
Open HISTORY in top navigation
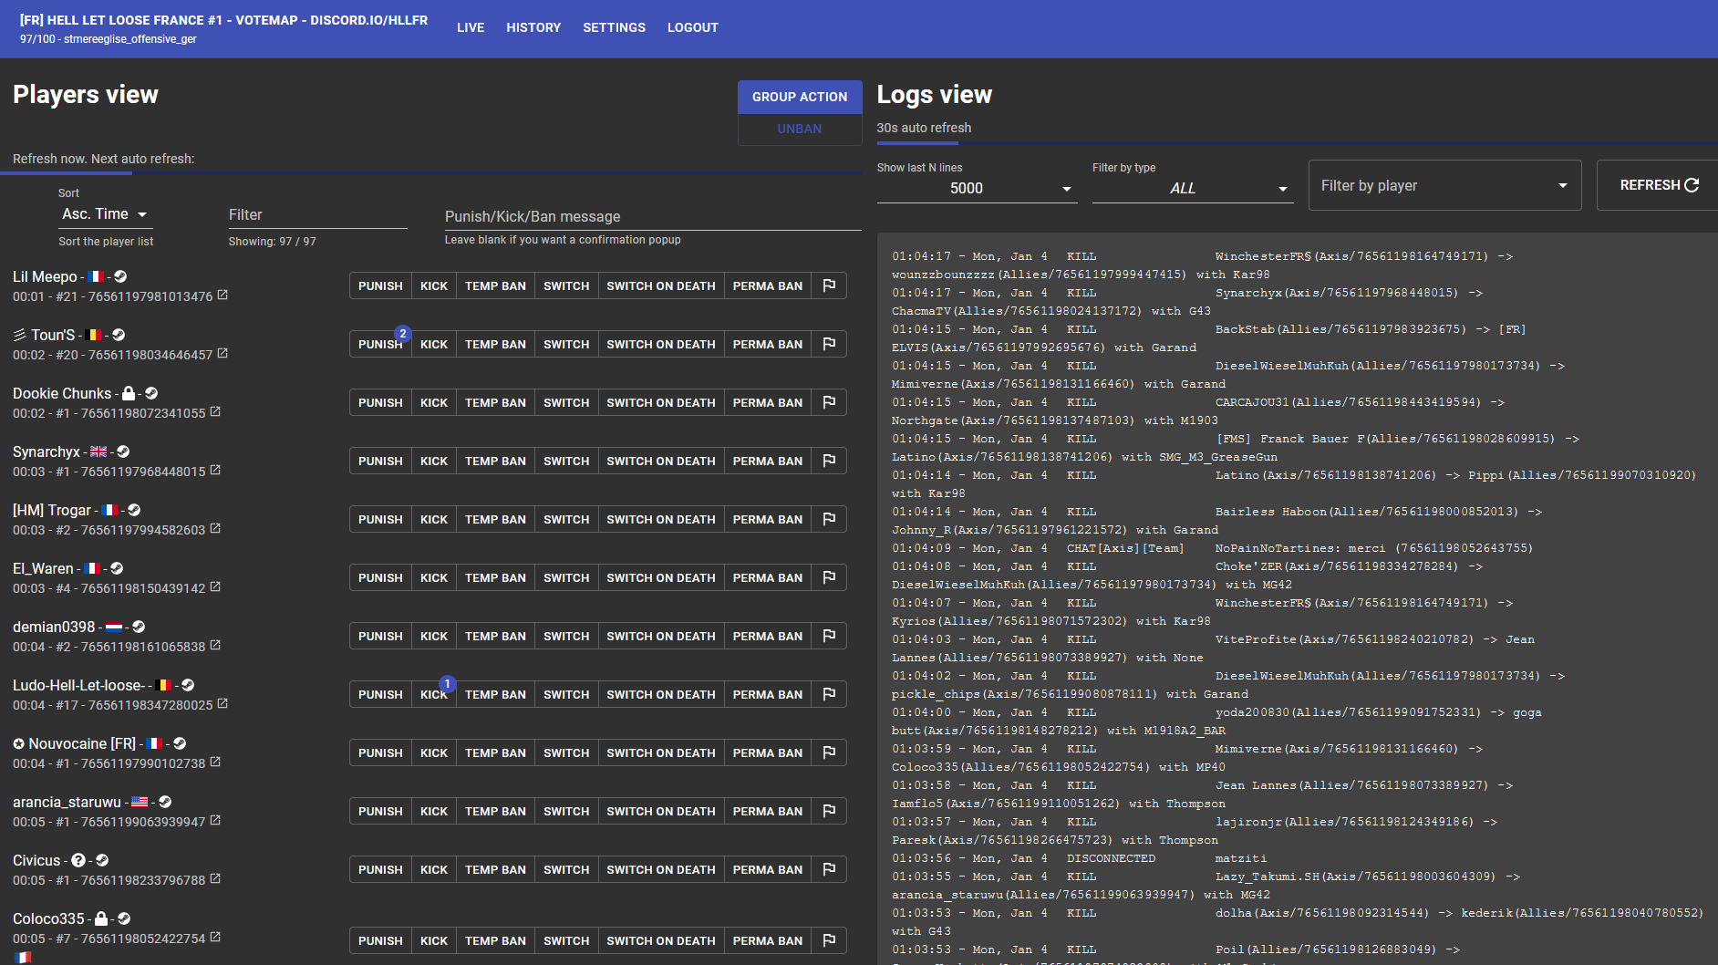(533, 27)
